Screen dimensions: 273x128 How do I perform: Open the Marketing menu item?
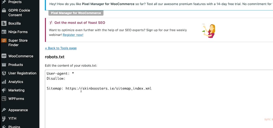pos(16,90)
